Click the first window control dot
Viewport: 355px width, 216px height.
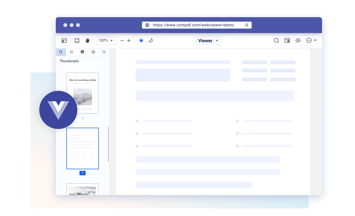[65, 25]
